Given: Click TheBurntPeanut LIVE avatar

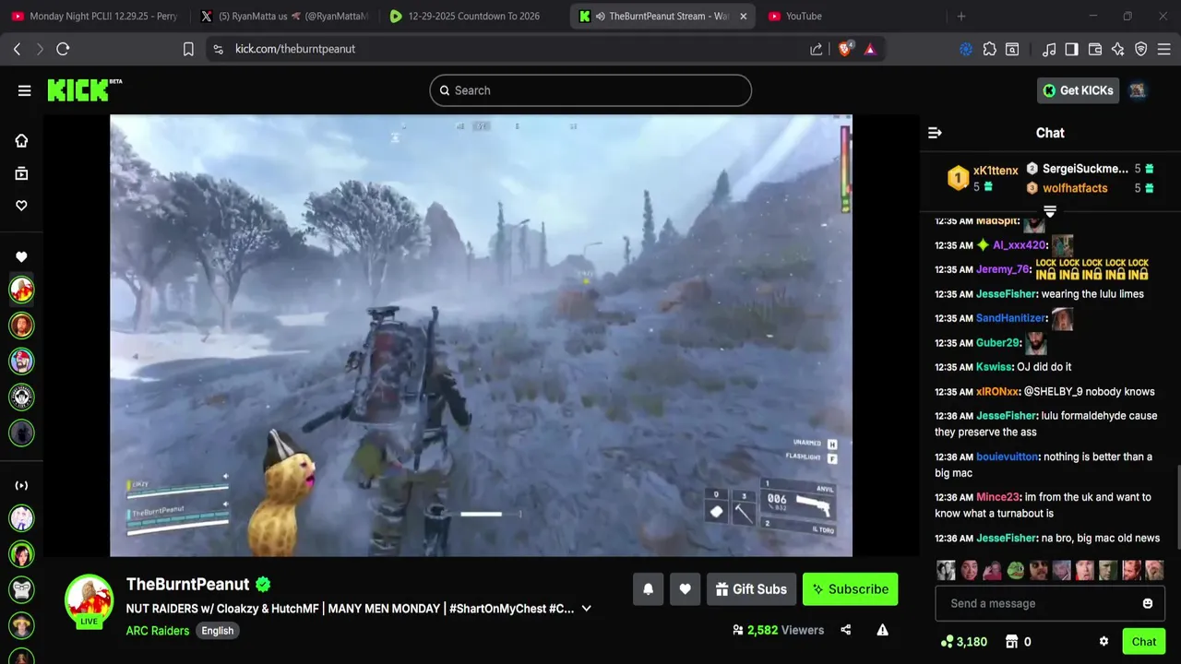Looking at the screenshot, I should coord(89,601).
